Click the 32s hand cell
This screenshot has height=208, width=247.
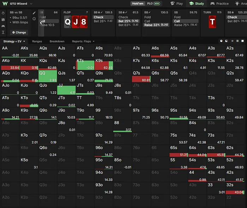(235, 188)
